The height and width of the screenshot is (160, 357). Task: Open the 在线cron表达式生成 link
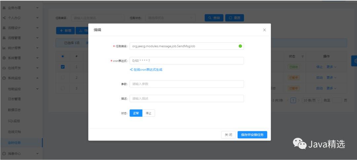click(148, 70)
